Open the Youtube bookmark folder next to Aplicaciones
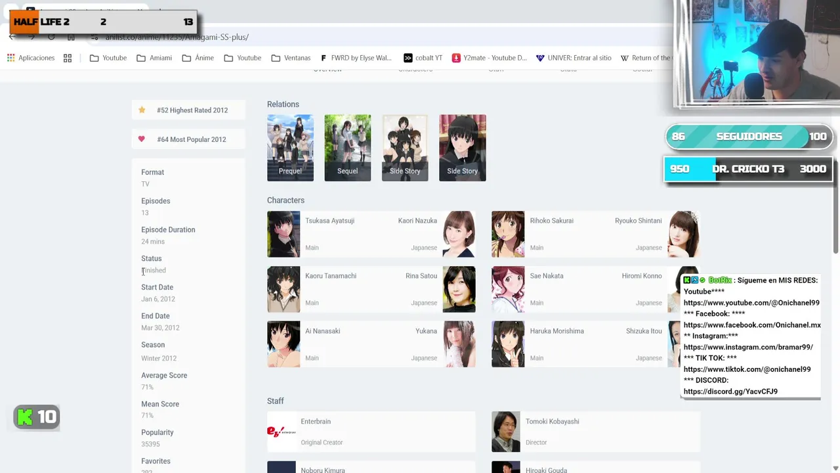Screen dimensions: 840x473 [108, 58]
